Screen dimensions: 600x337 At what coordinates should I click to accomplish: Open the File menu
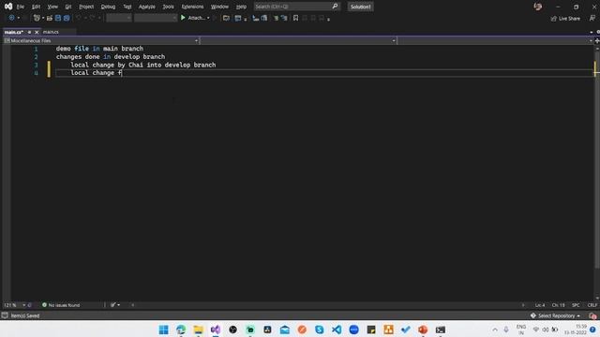click(x=21, y=7)
